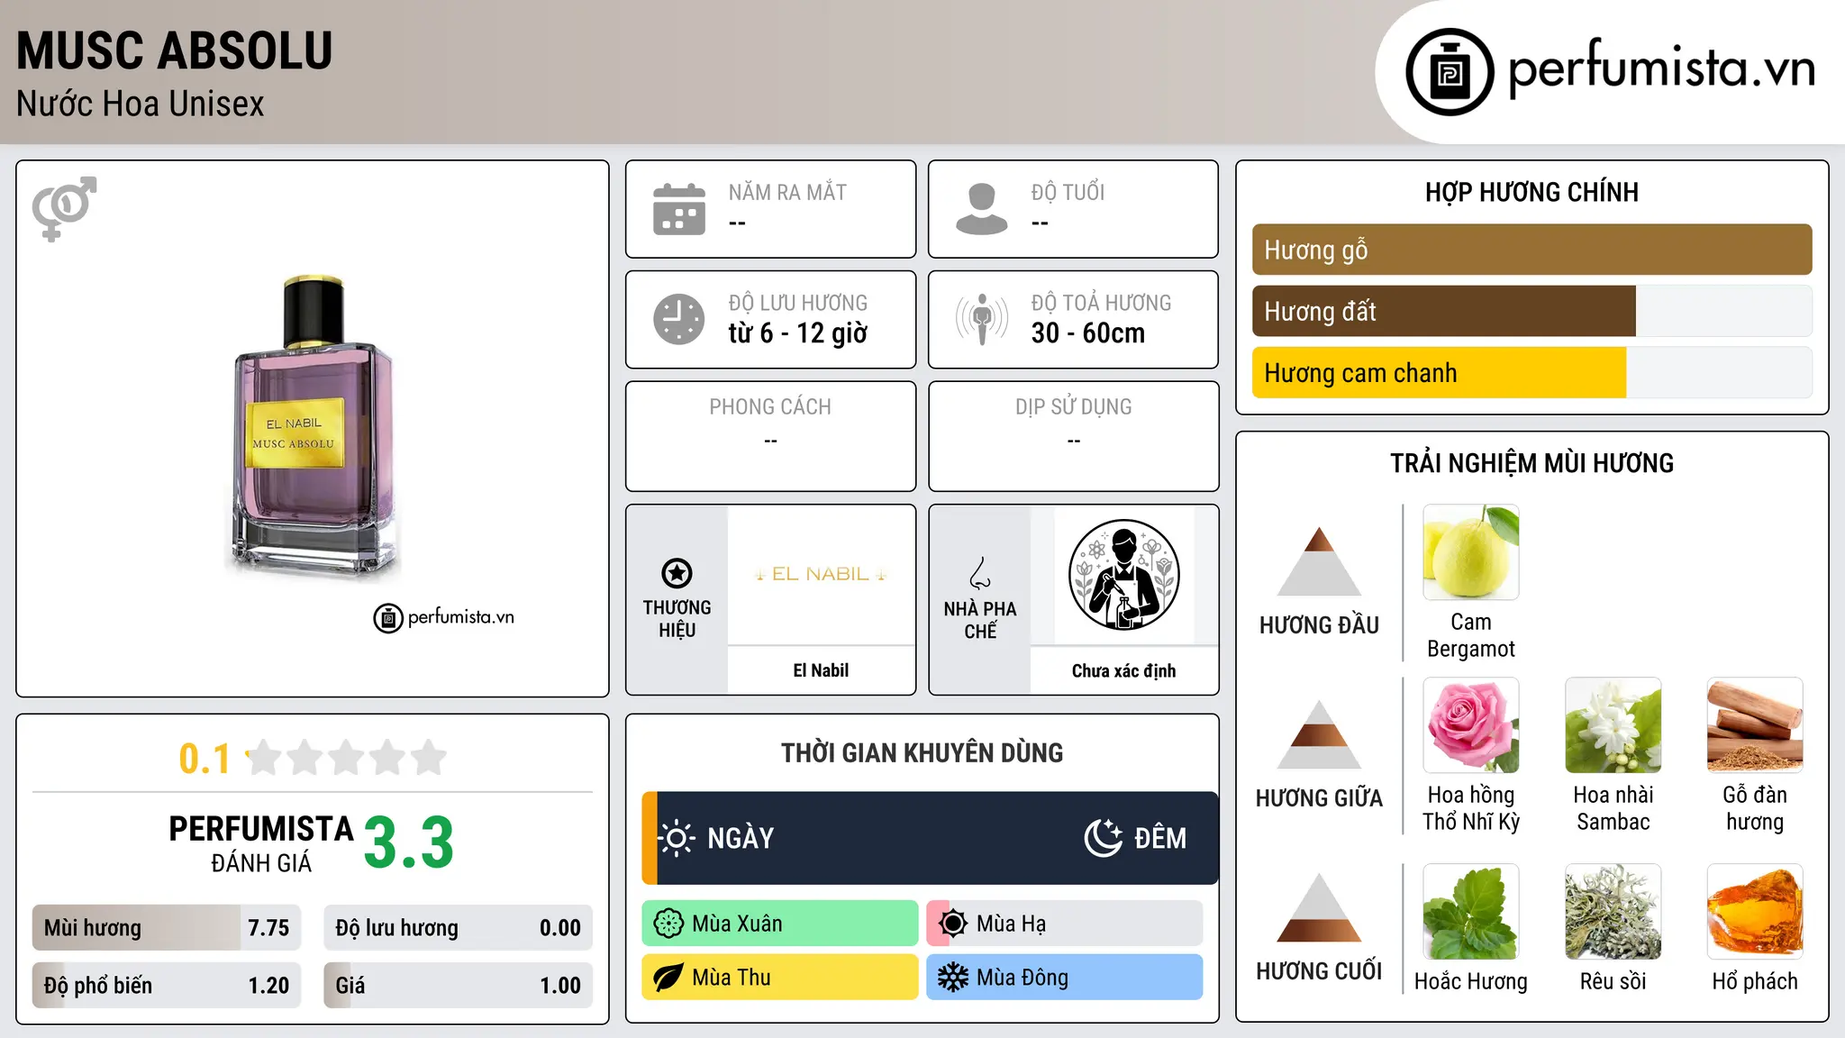The image size is (1845, 1038).
Task: Click the Perfumista rating score 3.3
Action: coord(409,842)
